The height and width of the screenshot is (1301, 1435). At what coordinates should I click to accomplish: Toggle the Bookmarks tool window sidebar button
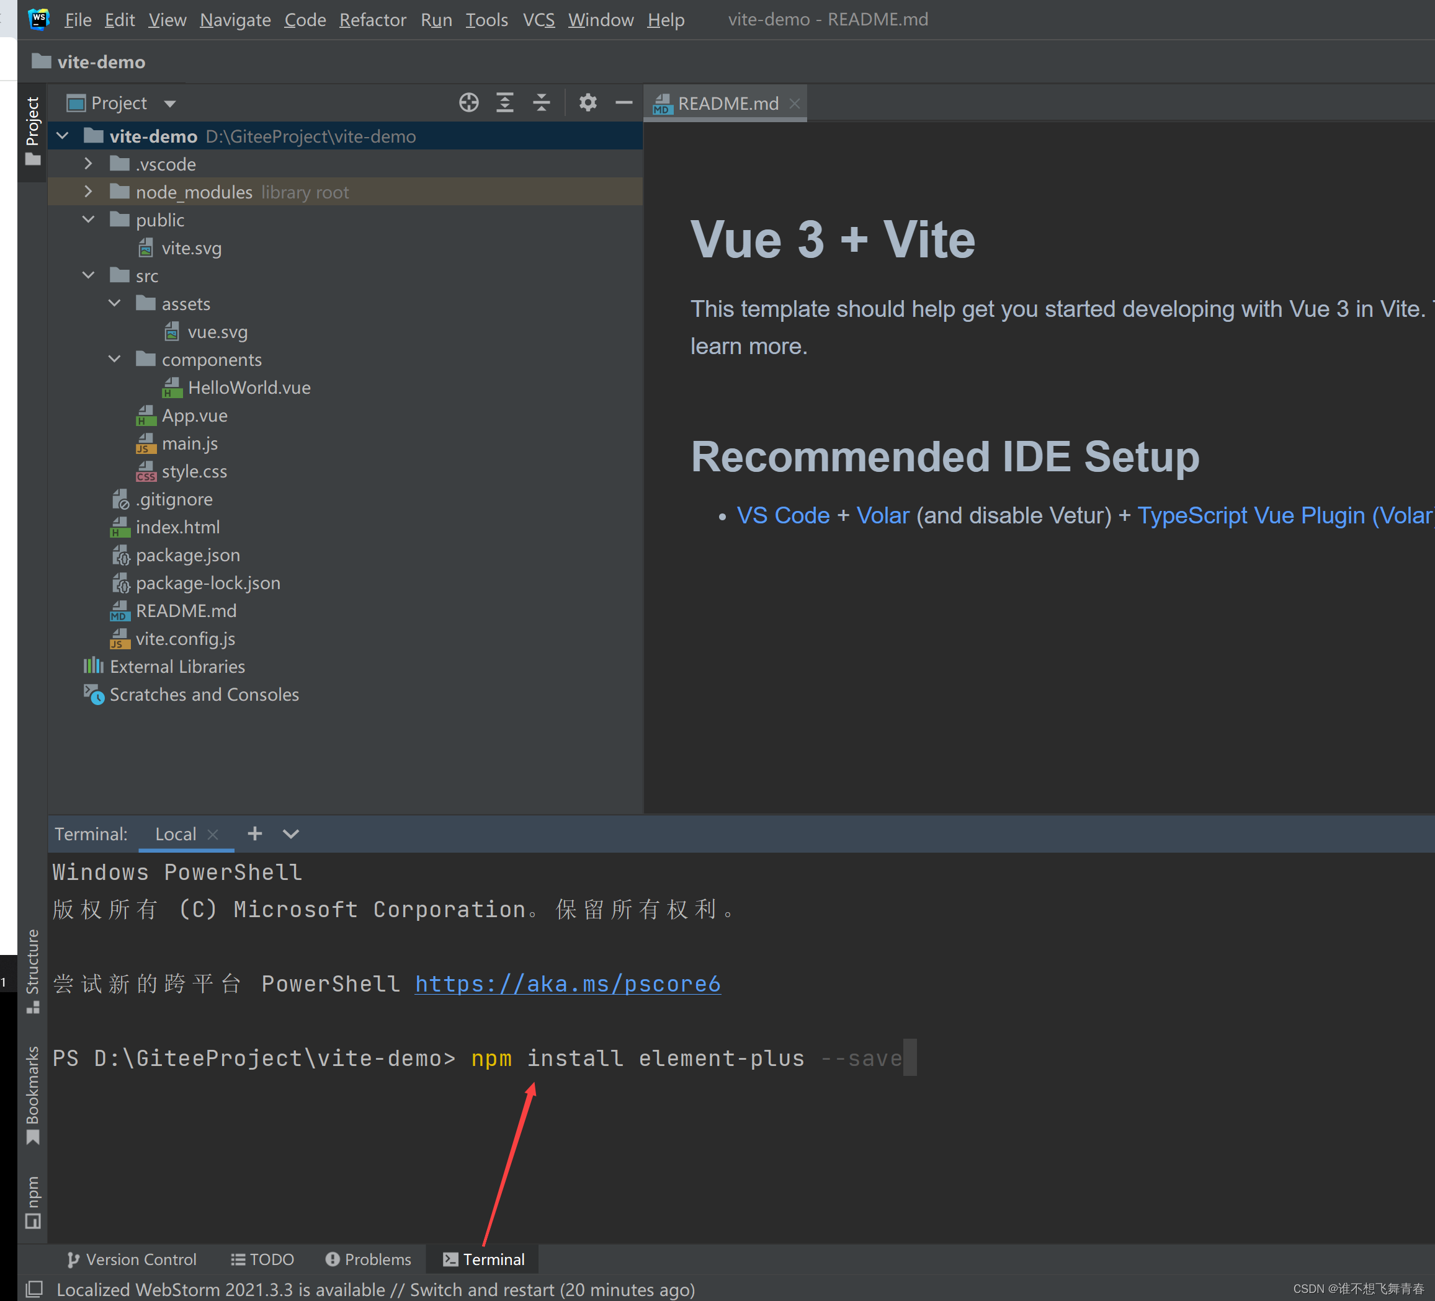point(33,1095)
